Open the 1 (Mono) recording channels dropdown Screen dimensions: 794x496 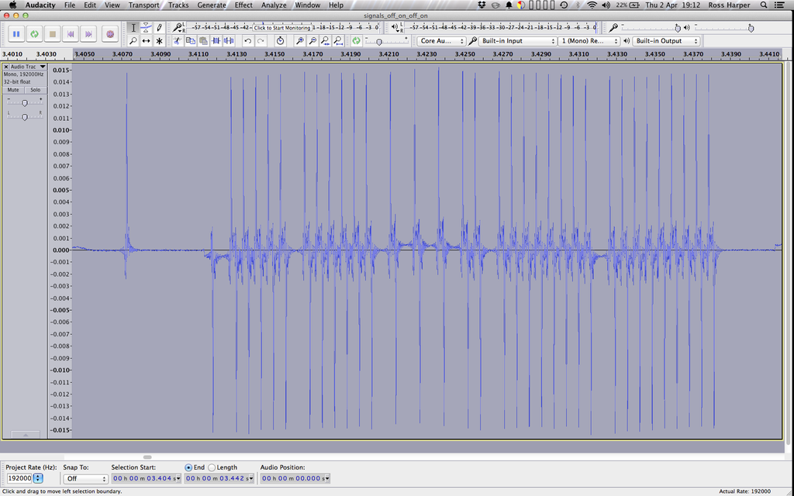[x=589, y=41]
